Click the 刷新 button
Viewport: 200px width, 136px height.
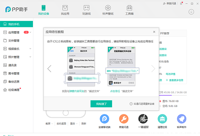click(84, 124)
